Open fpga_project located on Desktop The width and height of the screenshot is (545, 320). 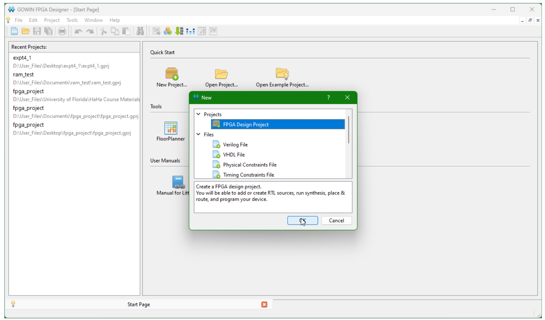pos(74,129)
